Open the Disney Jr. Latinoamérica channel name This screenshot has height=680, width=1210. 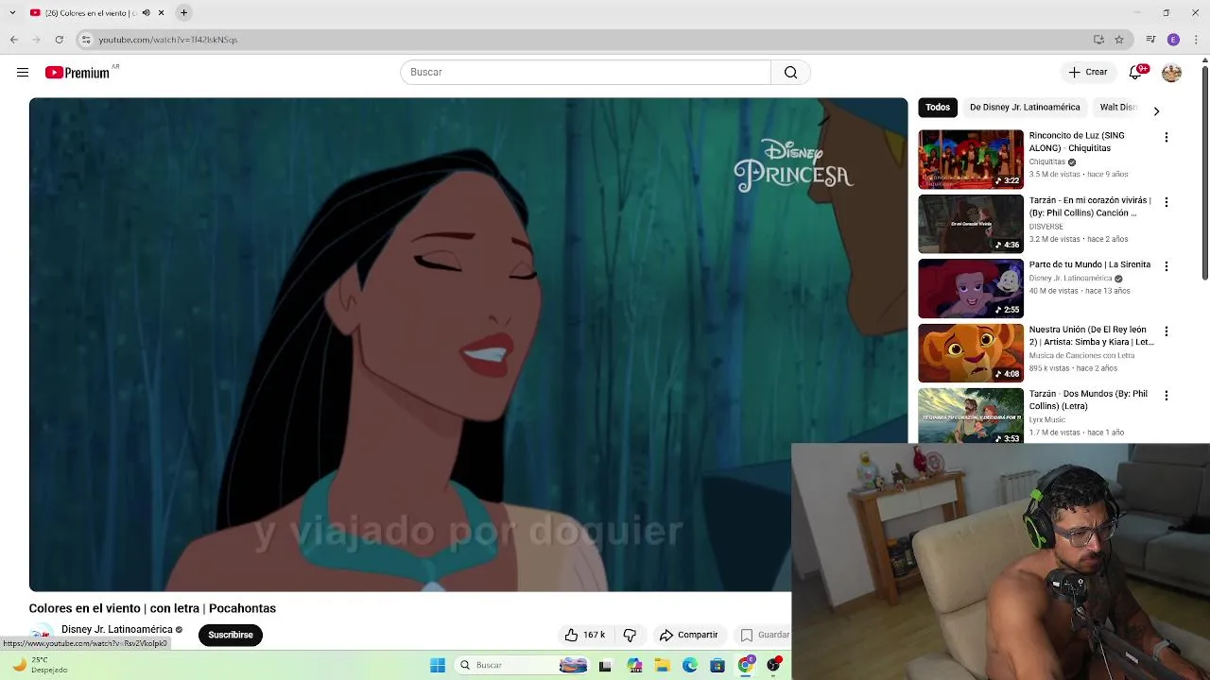point(117,629)
